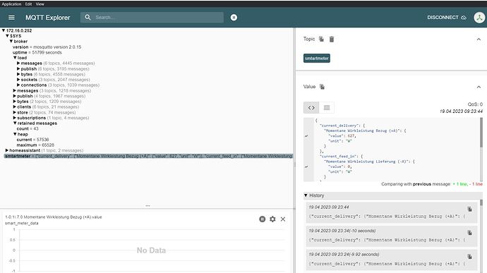The height and width of the screenshot is (273, 487).
Task: Collapse the Value section
Action: point(479,87)
